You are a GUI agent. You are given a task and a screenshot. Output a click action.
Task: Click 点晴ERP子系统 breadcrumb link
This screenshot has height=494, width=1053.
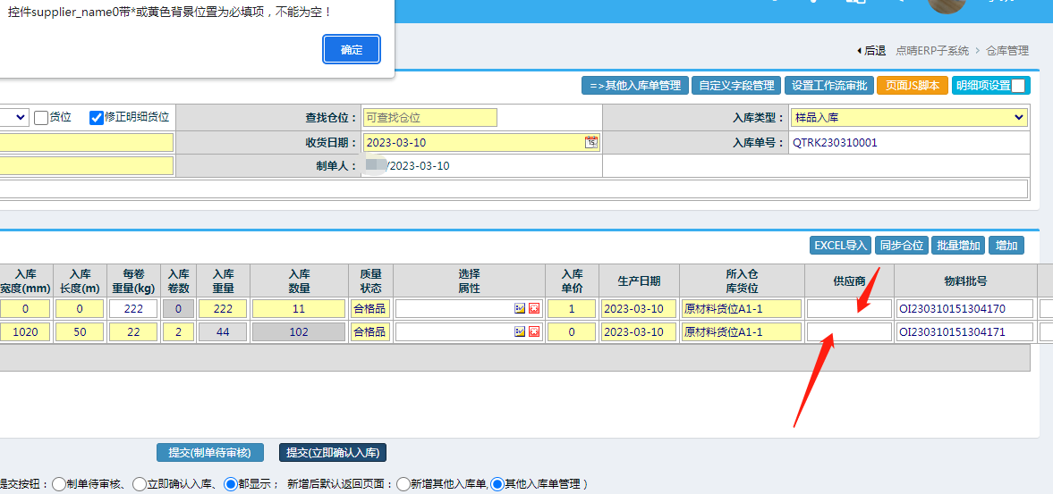pyautogui.click(x=933, y=51)
